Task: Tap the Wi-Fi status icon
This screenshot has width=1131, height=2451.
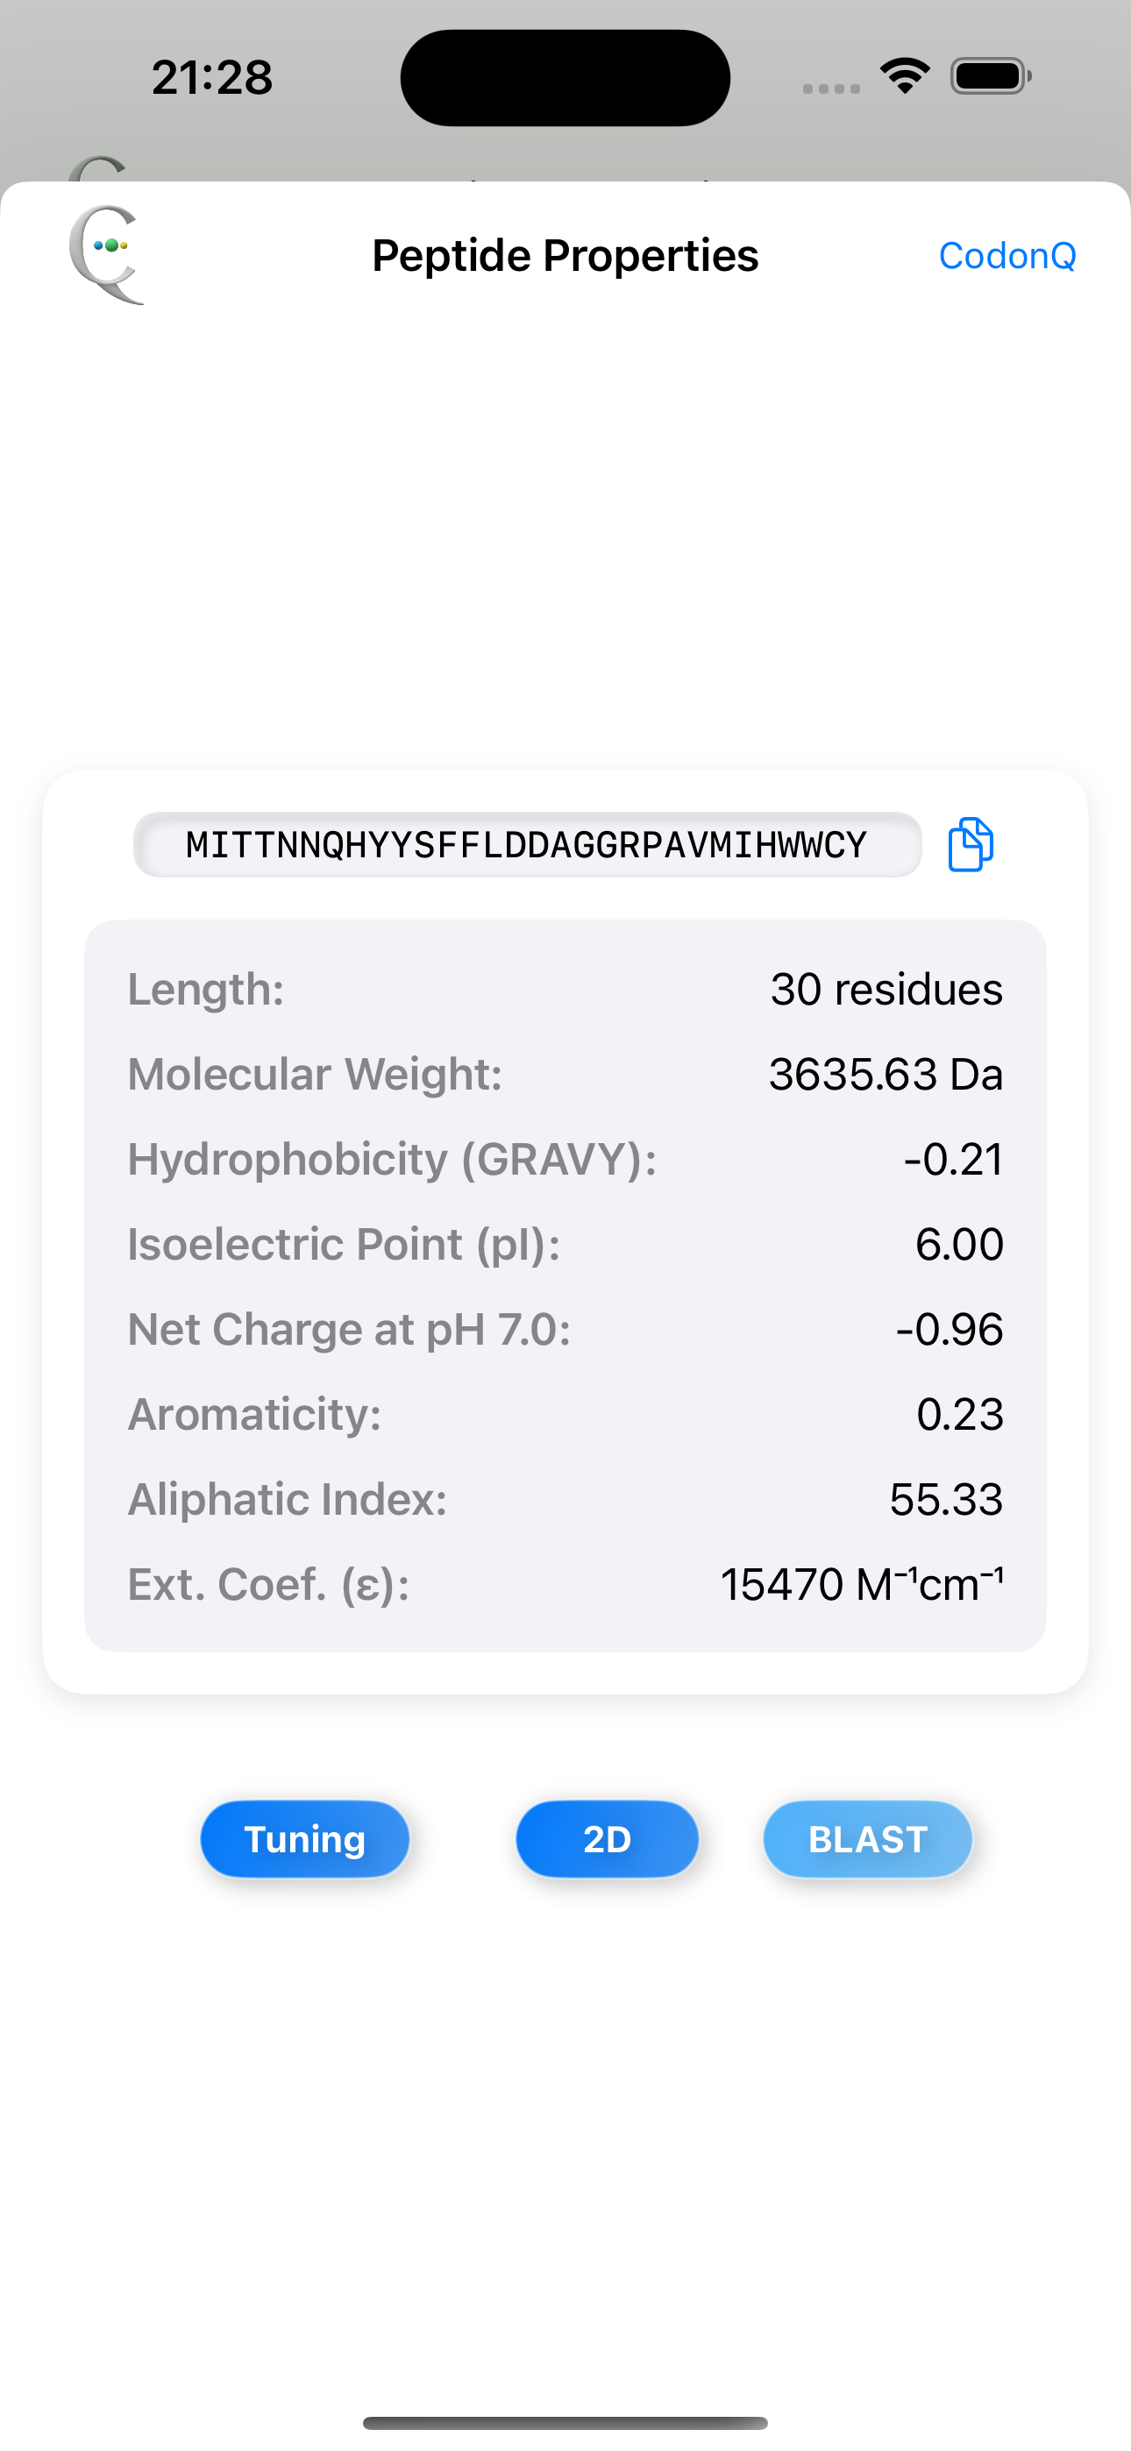Action: tap(905, 76)
